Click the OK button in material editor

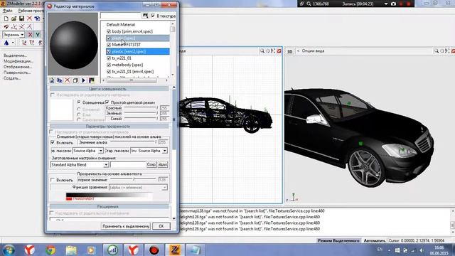click(x=161, y=226)
